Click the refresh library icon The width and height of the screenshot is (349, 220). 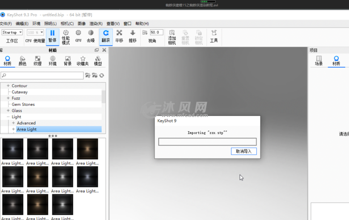coord(102,76)
